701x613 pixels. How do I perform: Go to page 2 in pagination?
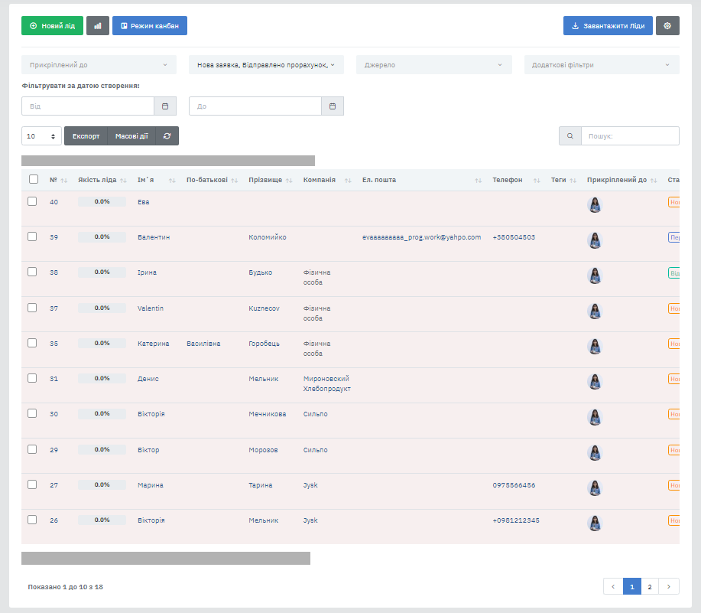649,586
